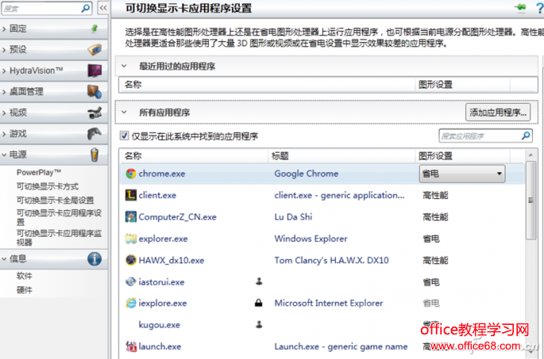
Task: Click the 预设 presets icon
Action: click(95, 50)
